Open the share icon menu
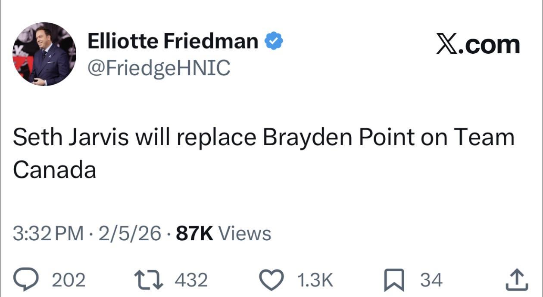 pos(517,280)
